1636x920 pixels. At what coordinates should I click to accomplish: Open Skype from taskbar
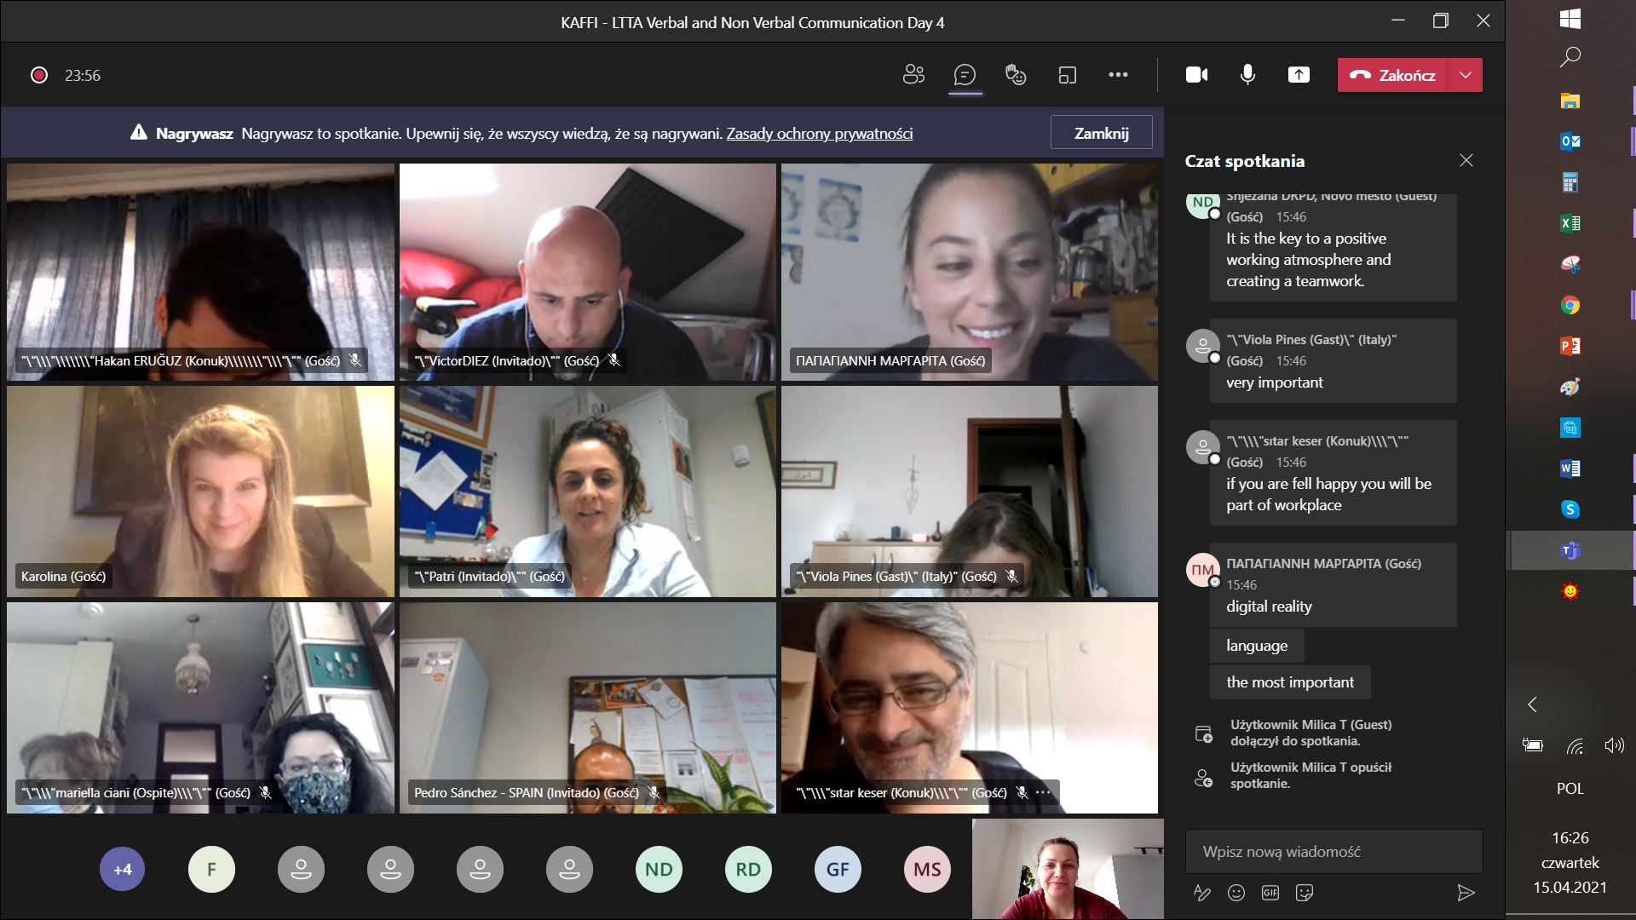[1570, 509]
